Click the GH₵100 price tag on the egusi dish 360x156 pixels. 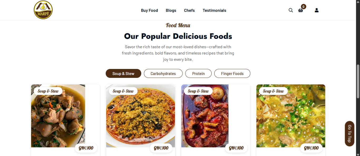click(x=161, y=148)
